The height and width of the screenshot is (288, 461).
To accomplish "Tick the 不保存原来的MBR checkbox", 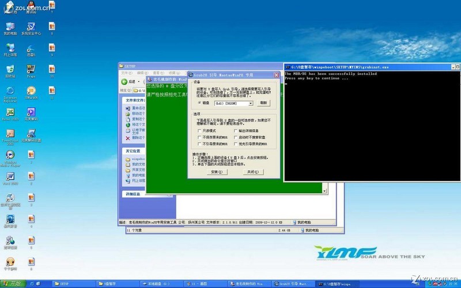I will point(199,137).
